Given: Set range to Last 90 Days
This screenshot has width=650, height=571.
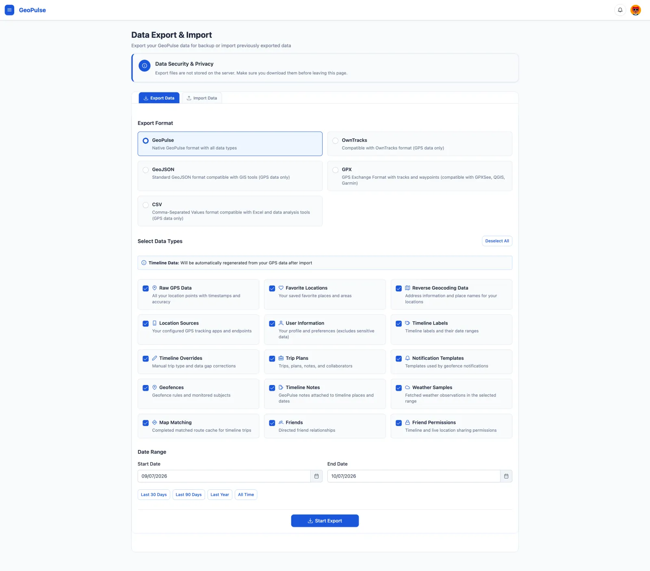Looking at the screenshot, I should 188,495.
